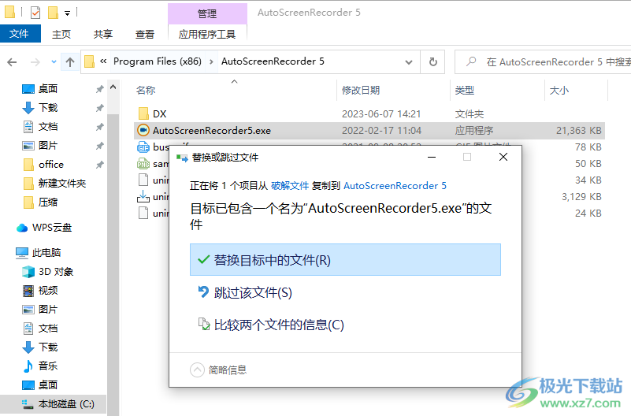Switch to the 主页 ribbon tab
This screenshot has height=416, width=631.
(61, 34)
